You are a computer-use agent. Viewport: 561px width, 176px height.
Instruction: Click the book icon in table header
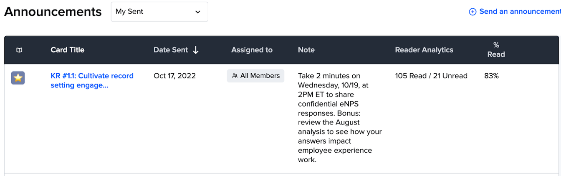pyautogui.click(x=19, y=50)
